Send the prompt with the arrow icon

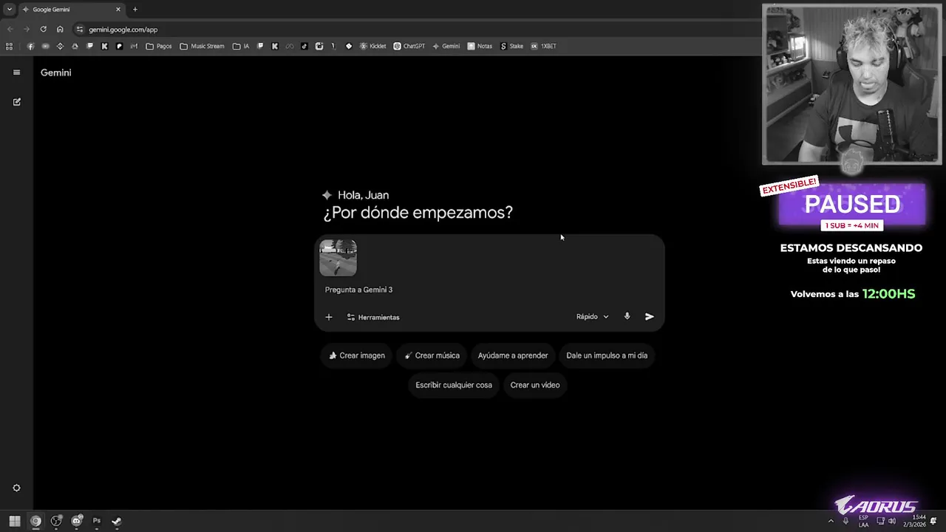(x=649, y=316)
